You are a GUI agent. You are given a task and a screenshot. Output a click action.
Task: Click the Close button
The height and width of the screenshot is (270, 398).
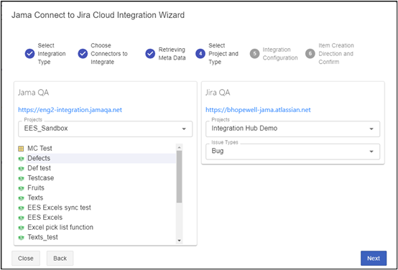26,259
